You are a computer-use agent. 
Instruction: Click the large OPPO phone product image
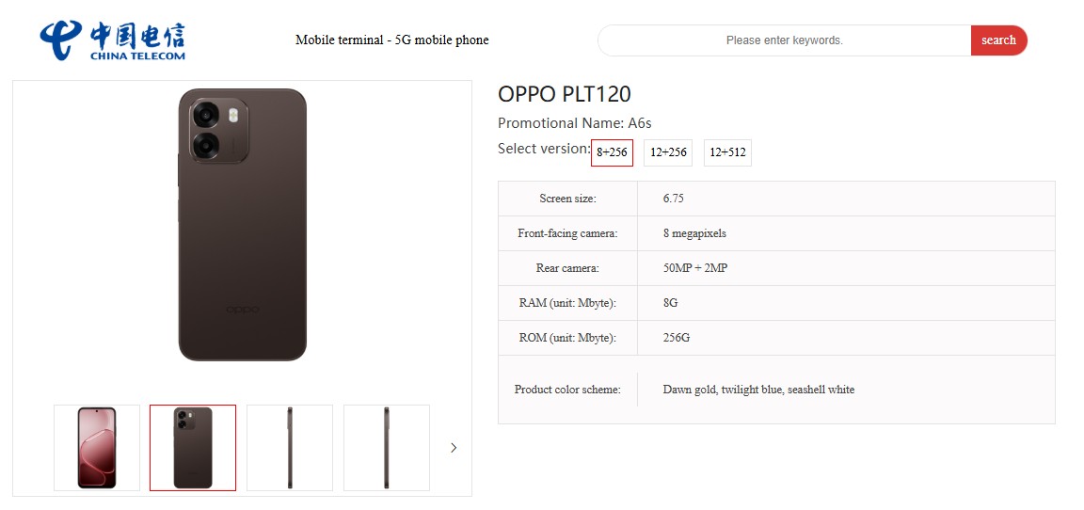243,225
